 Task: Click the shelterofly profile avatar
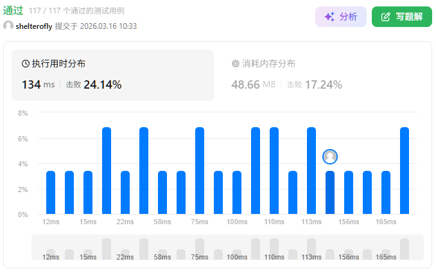[x=8, y=26]
